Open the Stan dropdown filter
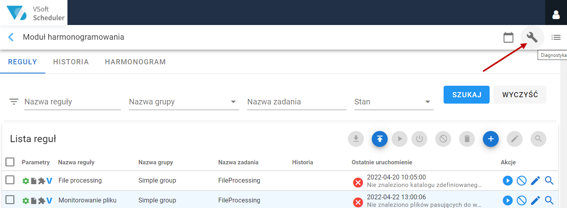Image resolution: width=567 pixels, height=208 pixels. tap(394, 102)
